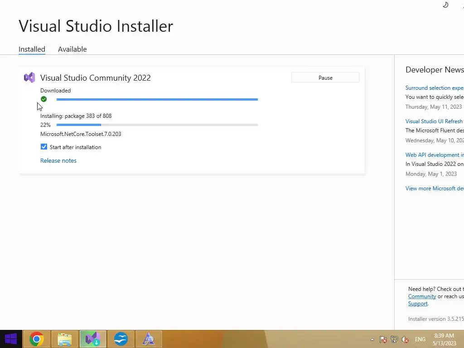Click the Monday, May 1, 2023 date

click(x=431, y=174)
